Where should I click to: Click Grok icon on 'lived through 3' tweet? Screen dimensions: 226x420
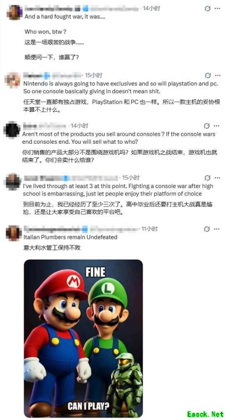tap(207, 178)
